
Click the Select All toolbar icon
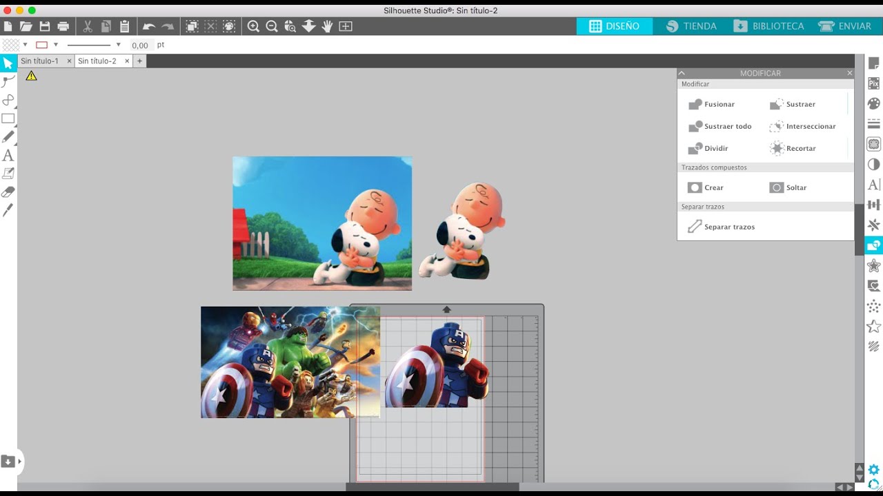point(192,26)
